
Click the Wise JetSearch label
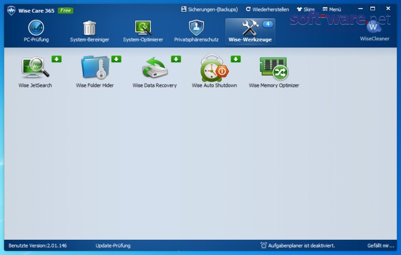(x=35, y=86)
